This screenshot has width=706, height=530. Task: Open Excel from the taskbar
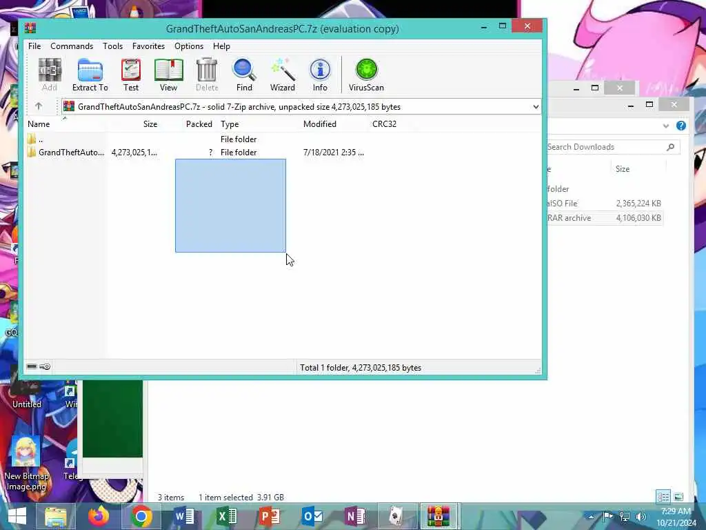click(x=227, y=516)
